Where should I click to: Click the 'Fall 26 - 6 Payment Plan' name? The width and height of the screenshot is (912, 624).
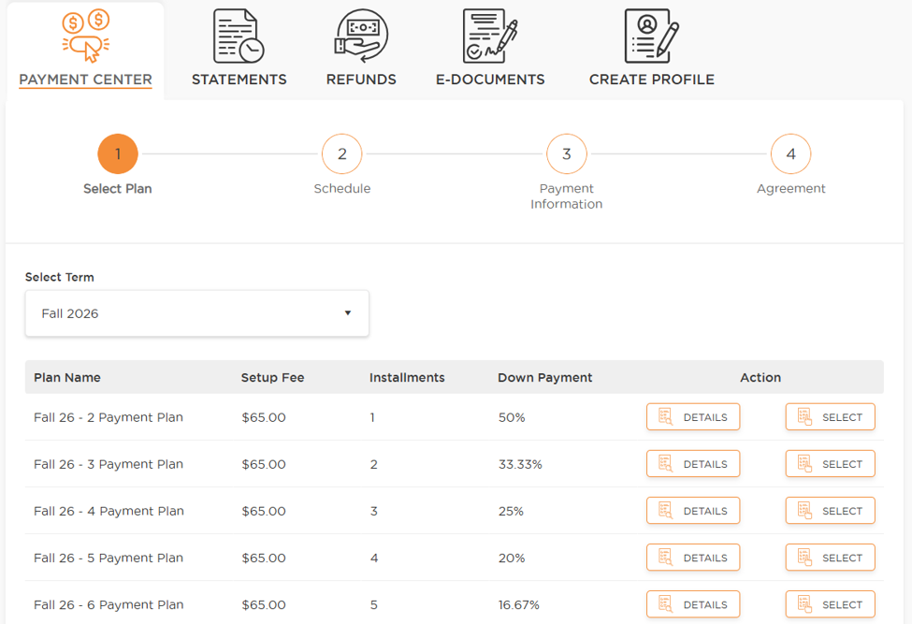click(109, 604)
